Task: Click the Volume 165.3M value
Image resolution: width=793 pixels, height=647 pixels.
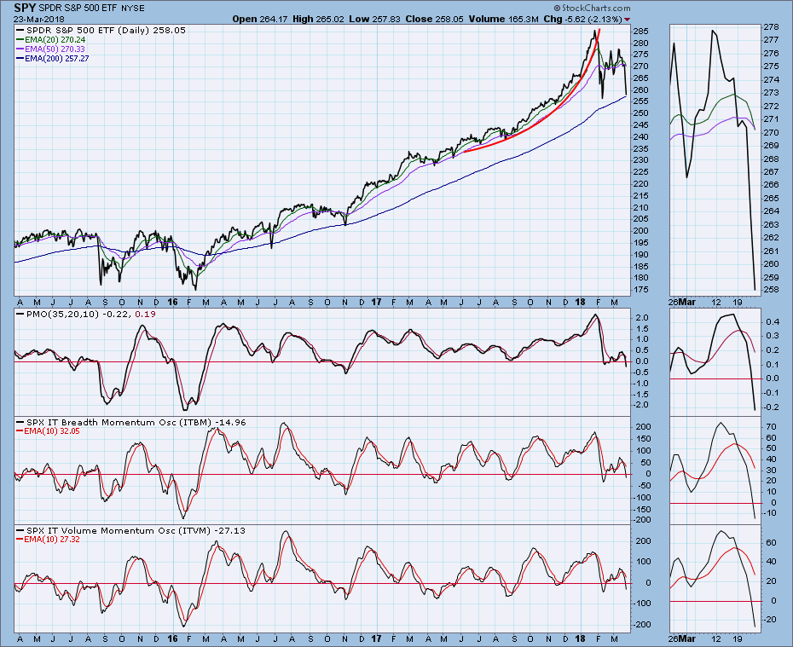Action: [x=503, y=20]
